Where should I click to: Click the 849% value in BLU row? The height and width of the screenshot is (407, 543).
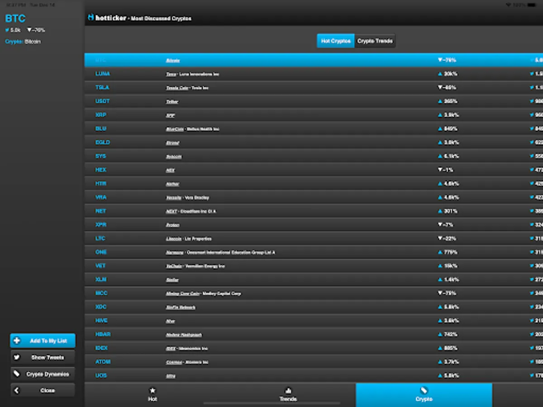[451, 129]
